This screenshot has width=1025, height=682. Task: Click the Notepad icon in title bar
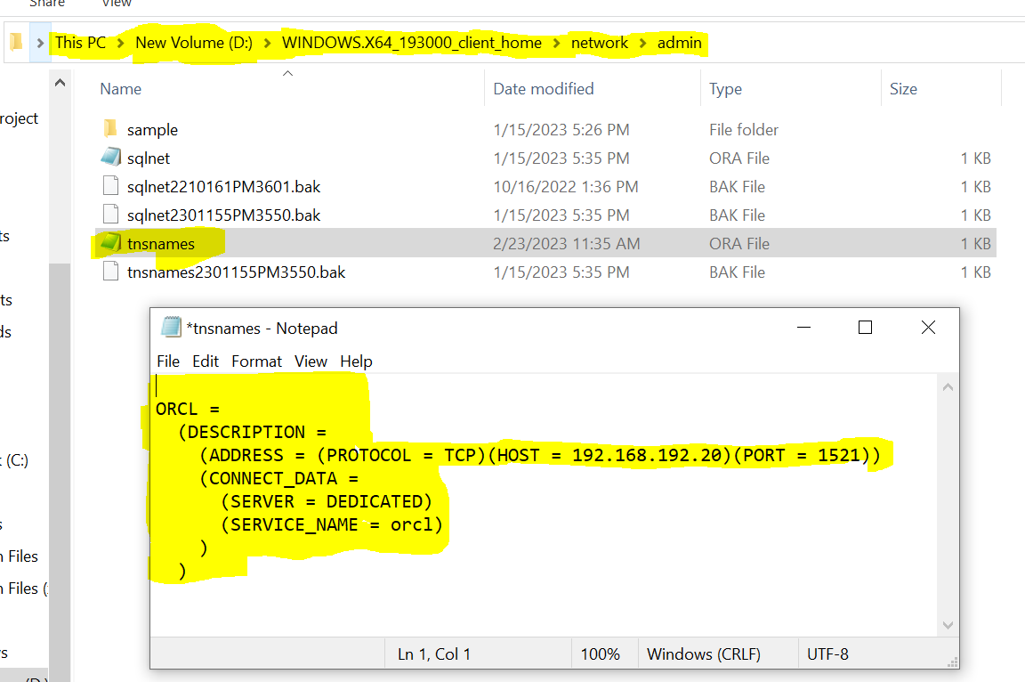click(x=171, y=328)
